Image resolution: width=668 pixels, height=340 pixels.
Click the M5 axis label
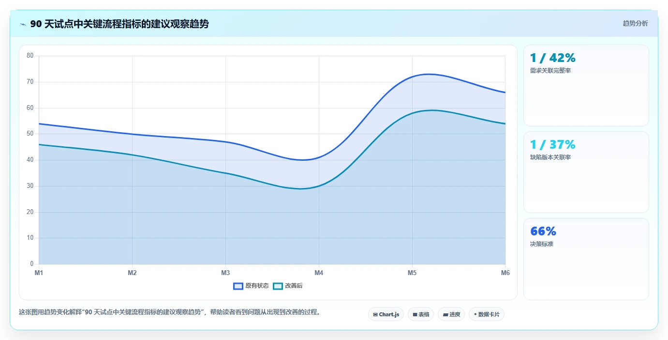412,273
